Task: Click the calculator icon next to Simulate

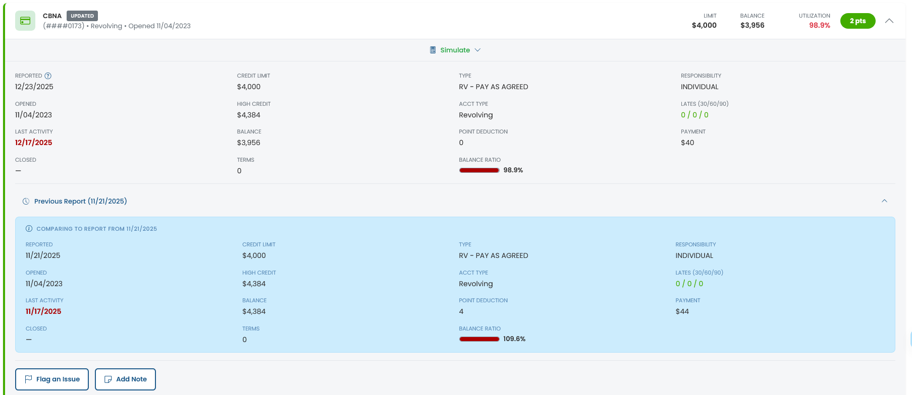Action: 433,50
